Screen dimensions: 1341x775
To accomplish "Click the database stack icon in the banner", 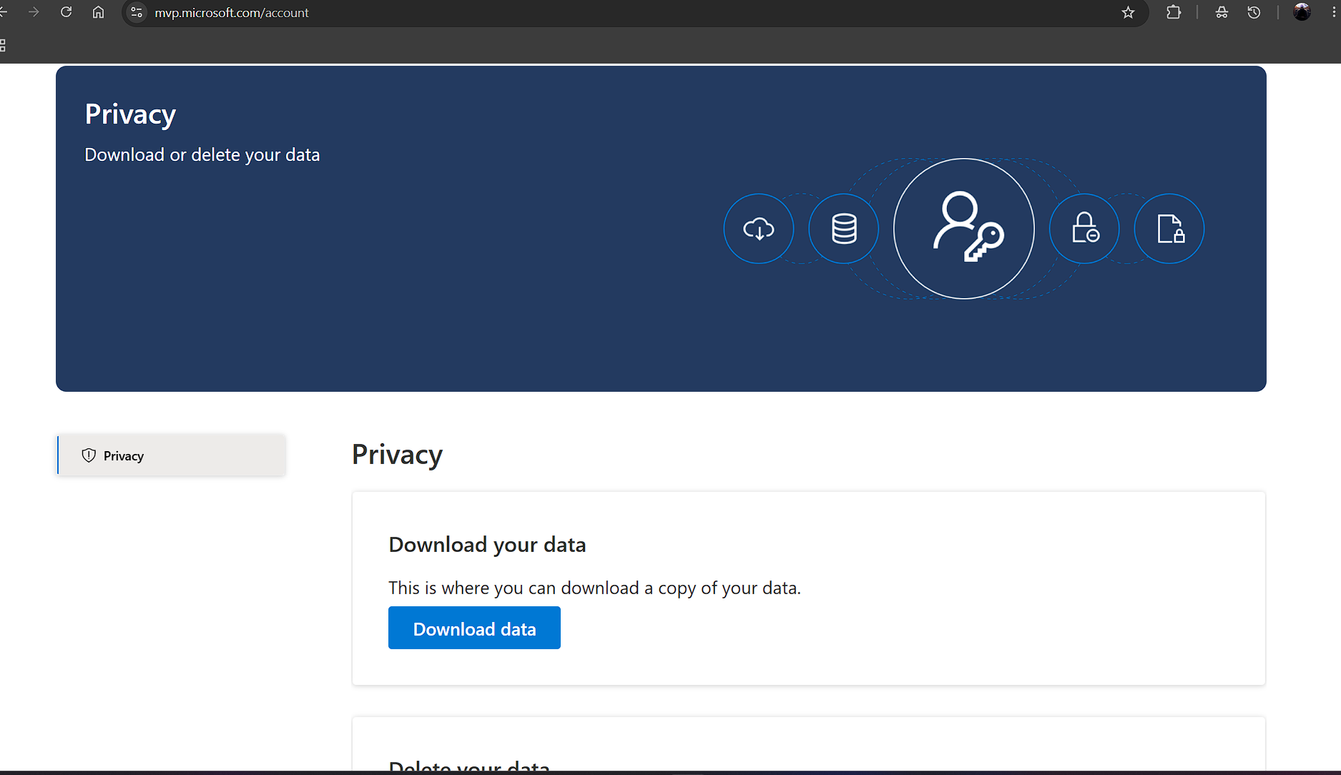I will tap(844, 229).
